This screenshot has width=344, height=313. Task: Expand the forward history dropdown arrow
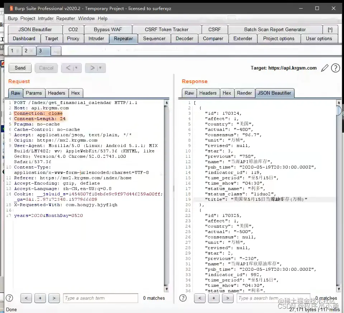tap(100, 68)
